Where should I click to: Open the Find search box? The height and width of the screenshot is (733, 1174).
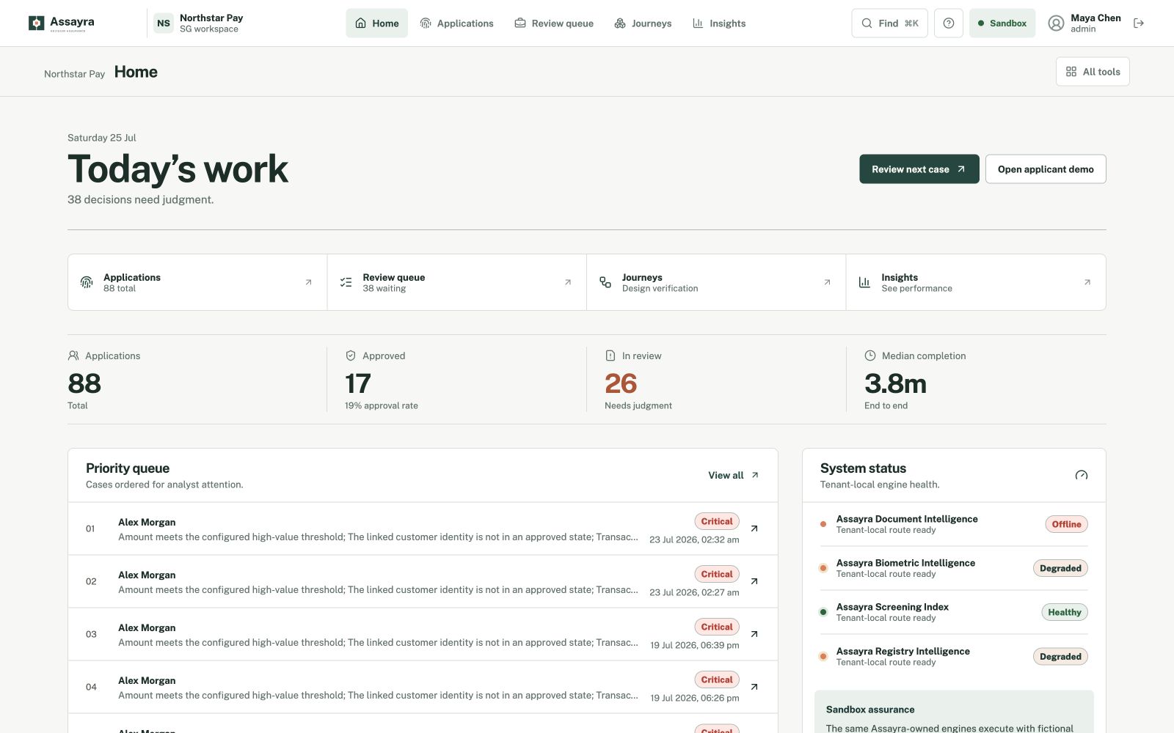[889, 23]
